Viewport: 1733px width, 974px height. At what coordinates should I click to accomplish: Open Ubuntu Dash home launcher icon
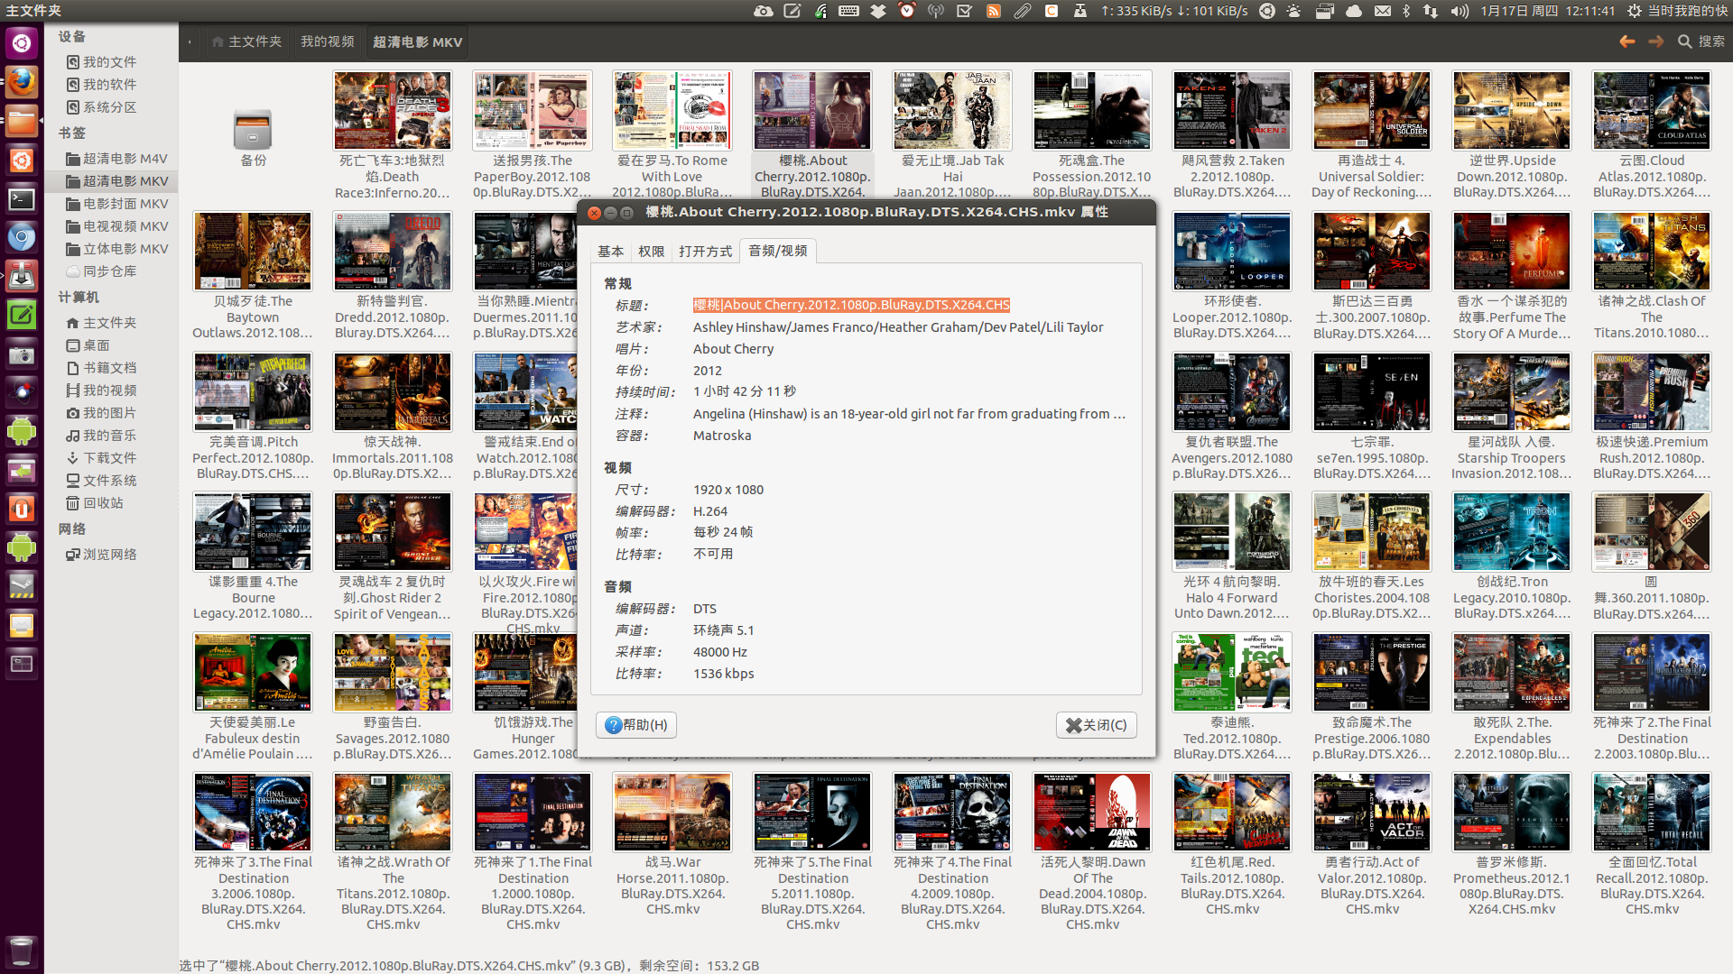tap(22, 43)
